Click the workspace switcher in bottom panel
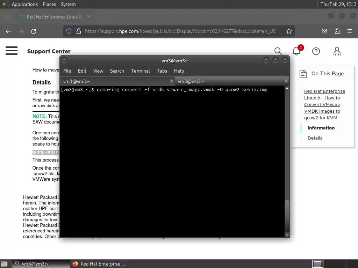 [317, 264]
